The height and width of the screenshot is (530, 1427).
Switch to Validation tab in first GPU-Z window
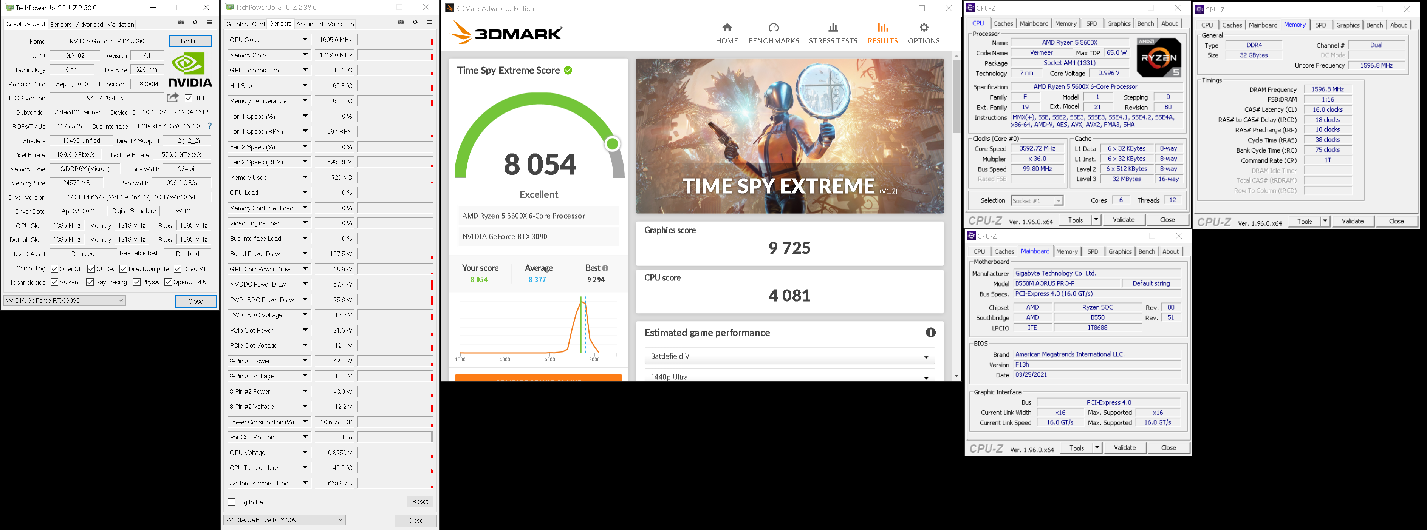point(121,24)
